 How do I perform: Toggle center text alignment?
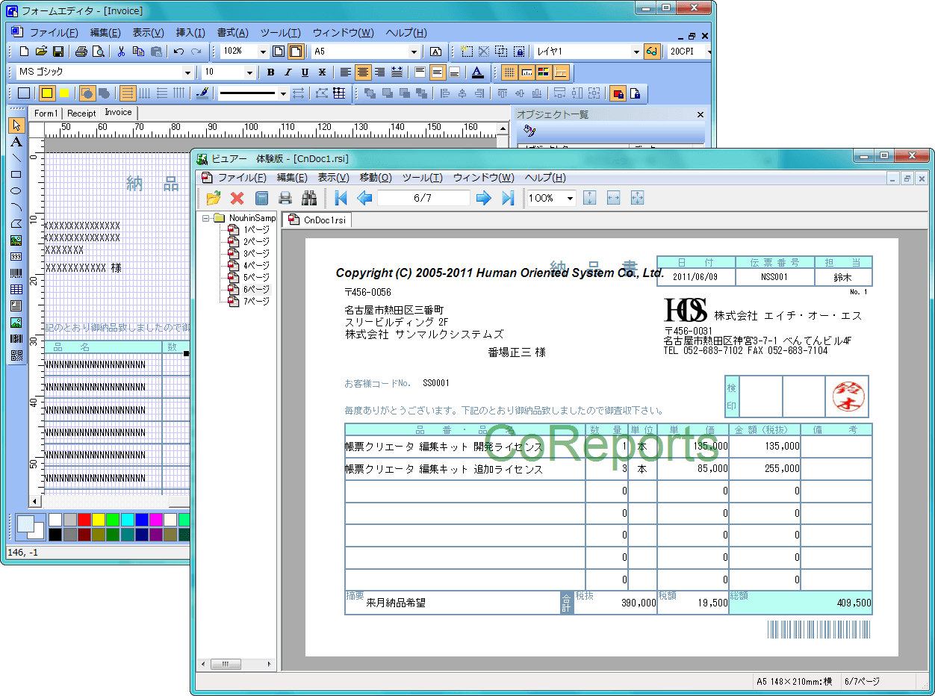[x=363, y=72]
